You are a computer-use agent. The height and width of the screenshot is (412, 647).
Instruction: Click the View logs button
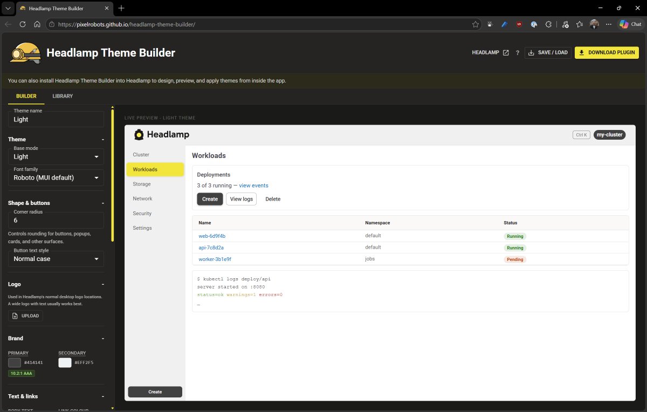241,199
